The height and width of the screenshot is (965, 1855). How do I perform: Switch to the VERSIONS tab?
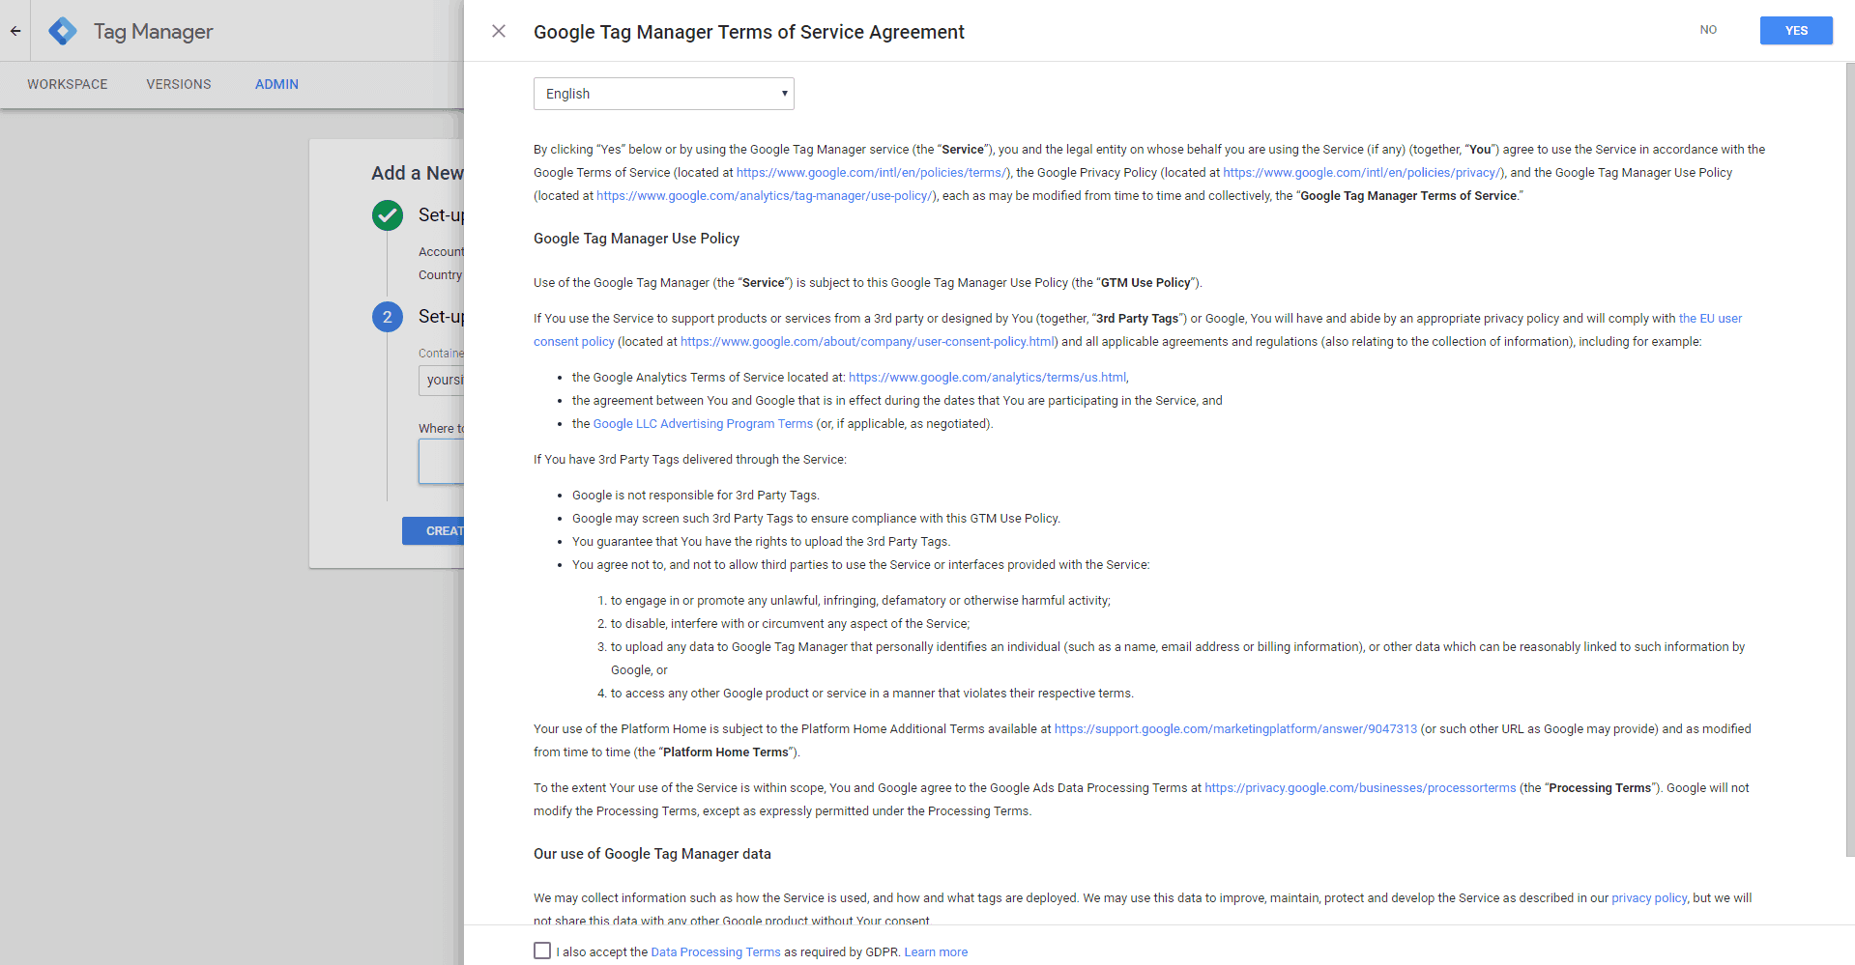[179, 84]
